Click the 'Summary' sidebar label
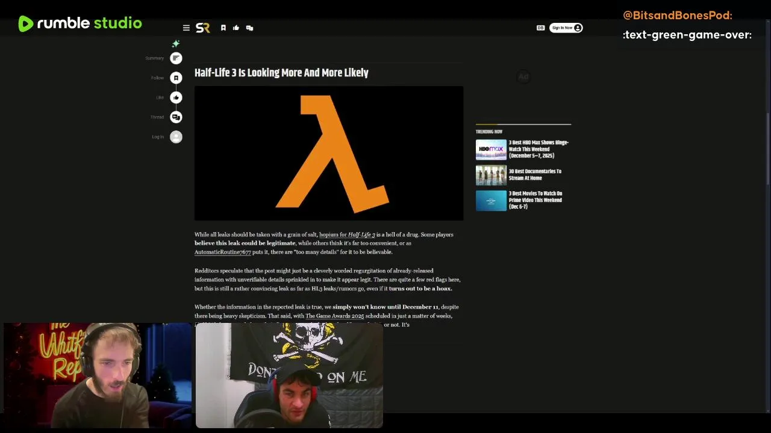 154,58
